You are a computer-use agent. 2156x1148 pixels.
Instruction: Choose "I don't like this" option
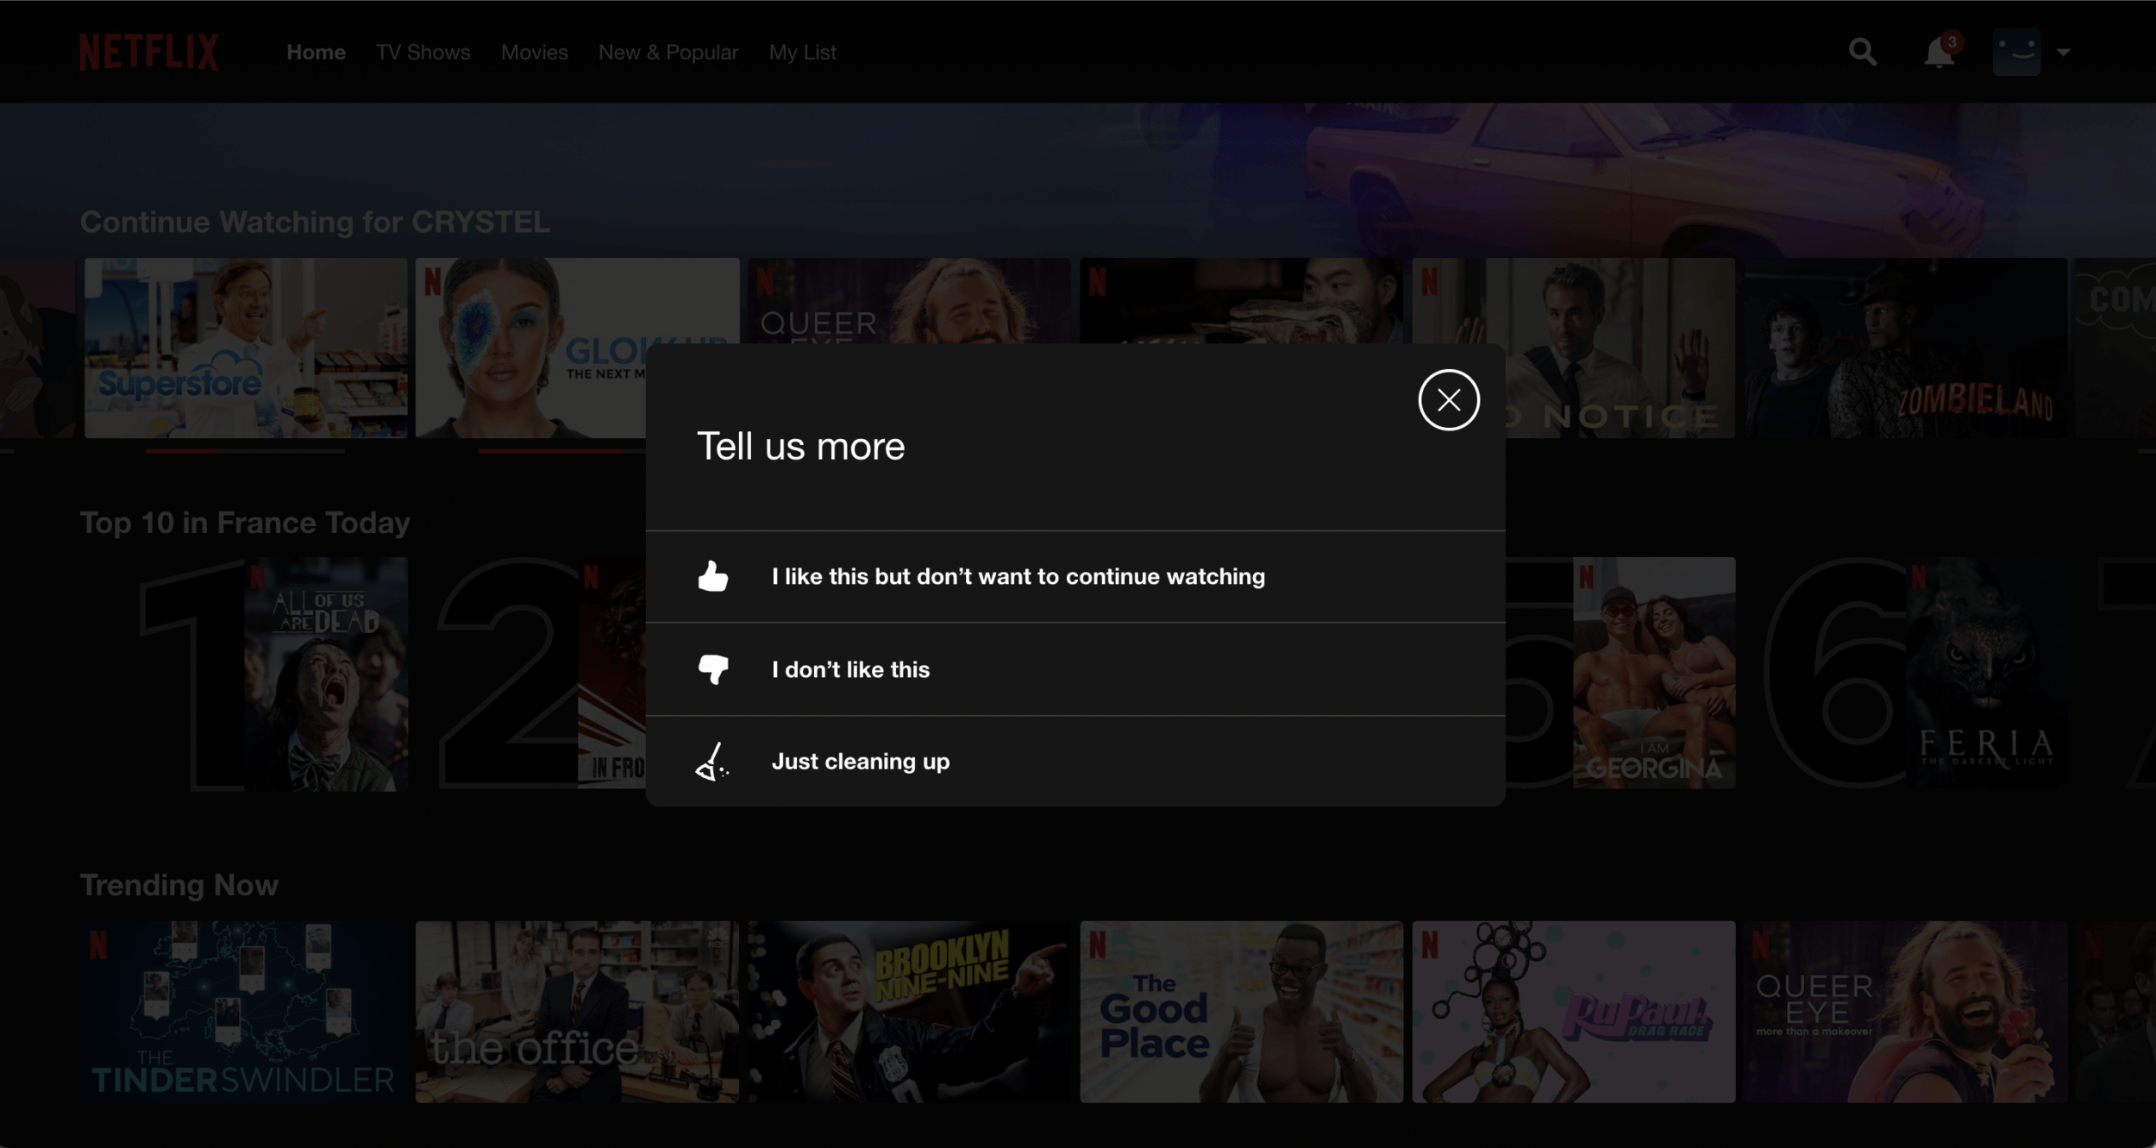pyautogui.click(x=850, y=669)
